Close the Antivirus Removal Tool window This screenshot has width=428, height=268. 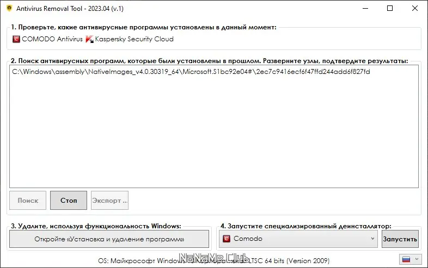414,9
